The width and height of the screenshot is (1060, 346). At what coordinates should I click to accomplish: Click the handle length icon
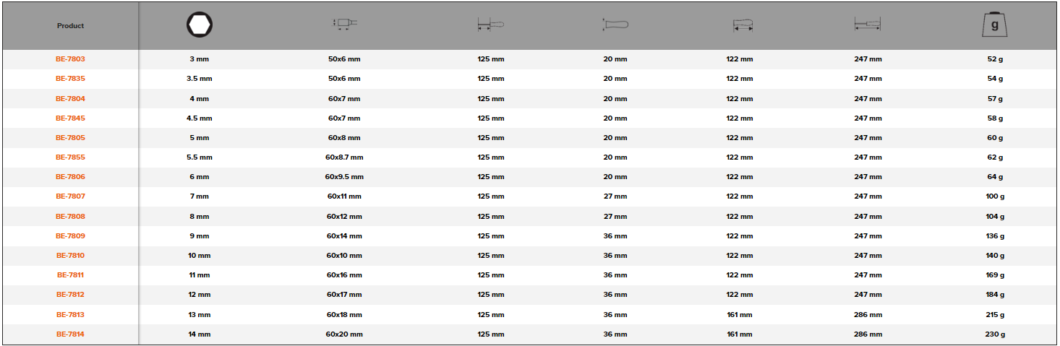742,26
